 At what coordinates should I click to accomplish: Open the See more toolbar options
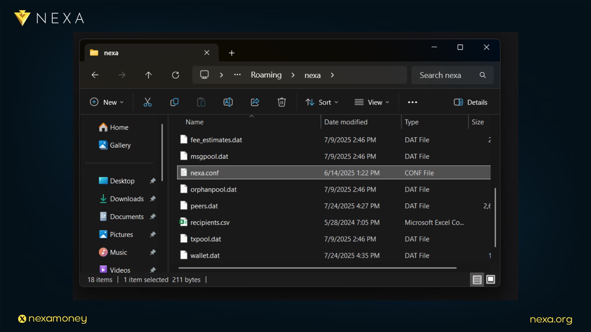coord(412,102)
